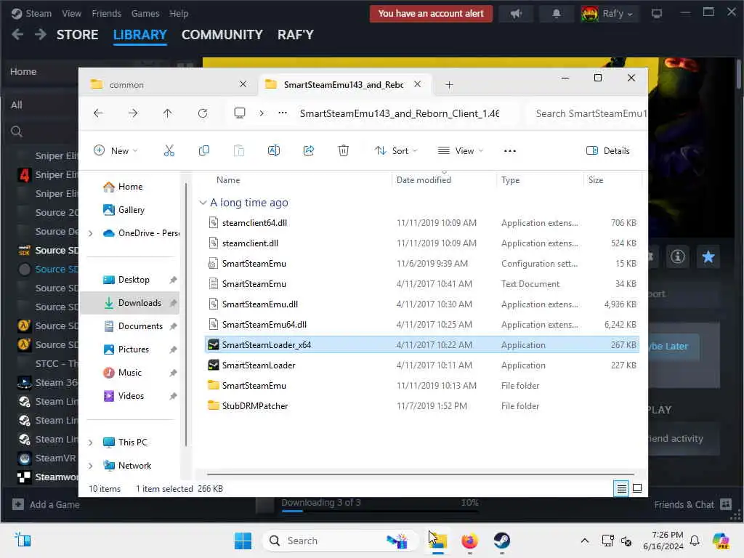The height and width of the screenshot is (558, 744).
Task: Open Windows Start menu
Action: tap(243, 541)
